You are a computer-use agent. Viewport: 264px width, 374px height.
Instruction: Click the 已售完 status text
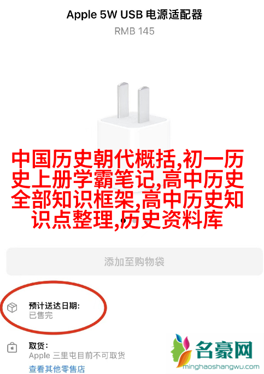click(40, 315)
